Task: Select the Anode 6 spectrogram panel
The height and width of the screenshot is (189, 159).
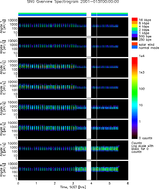Action: pos(73,129)
